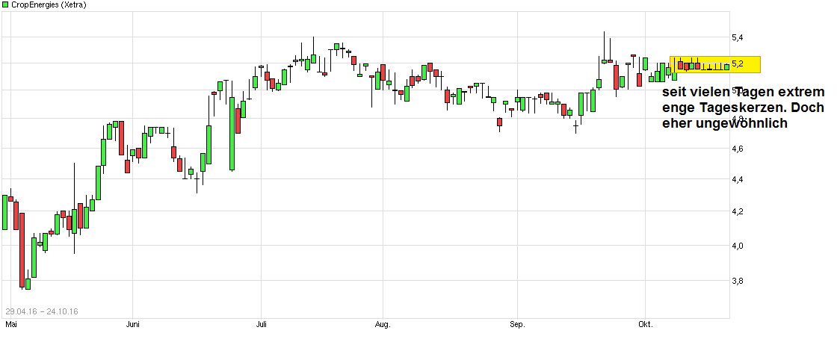This screenshot has height=339, width=840.
Task: Select the 'Juni' label on the time axis
Action: (132, 325)
